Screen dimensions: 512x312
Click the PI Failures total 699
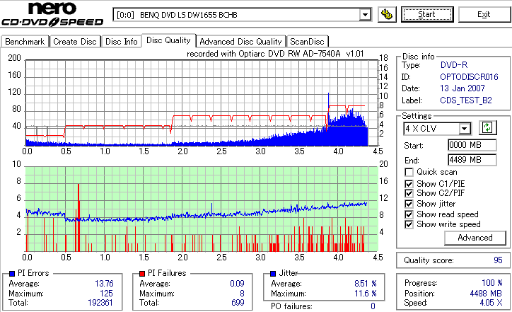[x=238, y=303]
